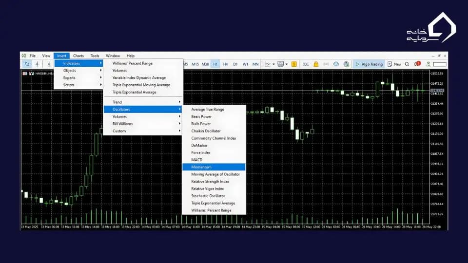Click the yellow dollar sign icon
Screen dimensions: 468x263
coord(293,64)
